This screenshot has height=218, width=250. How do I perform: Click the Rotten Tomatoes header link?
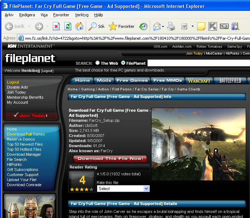tap(209, 47)
